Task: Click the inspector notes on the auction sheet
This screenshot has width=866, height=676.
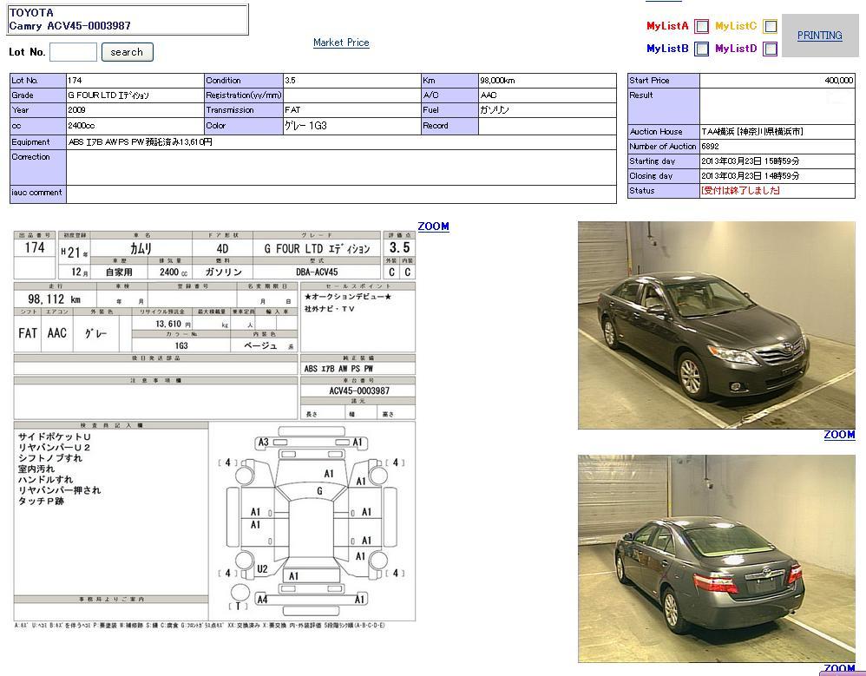Action: (x=110, y=469)
